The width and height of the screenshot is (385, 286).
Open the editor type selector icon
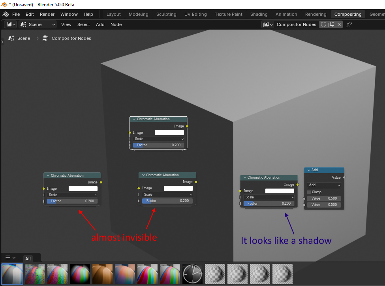pos(10,24)
